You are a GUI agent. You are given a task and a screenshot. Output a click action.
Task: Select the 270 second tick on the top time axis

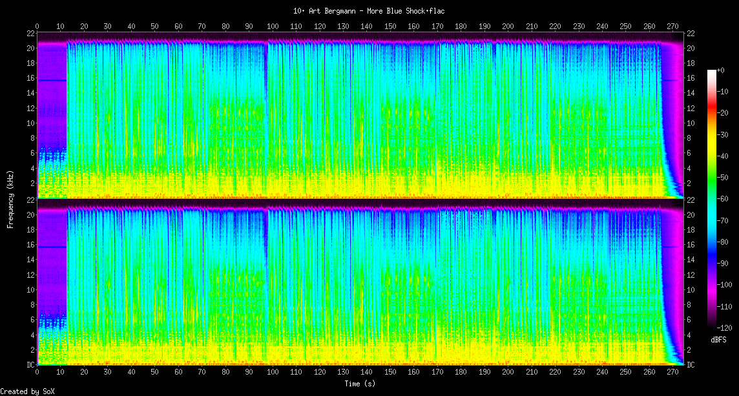click(672, 26)
